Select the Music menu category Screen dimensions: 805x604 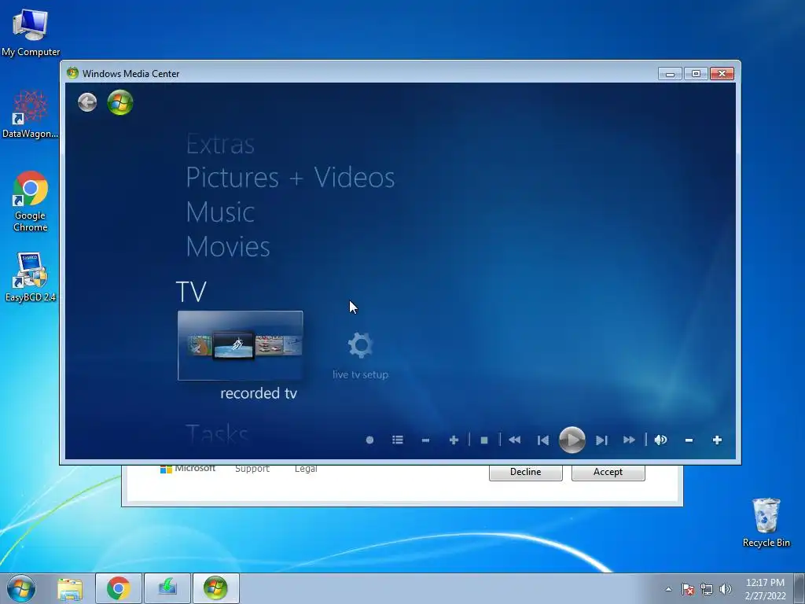click(220, 212)
